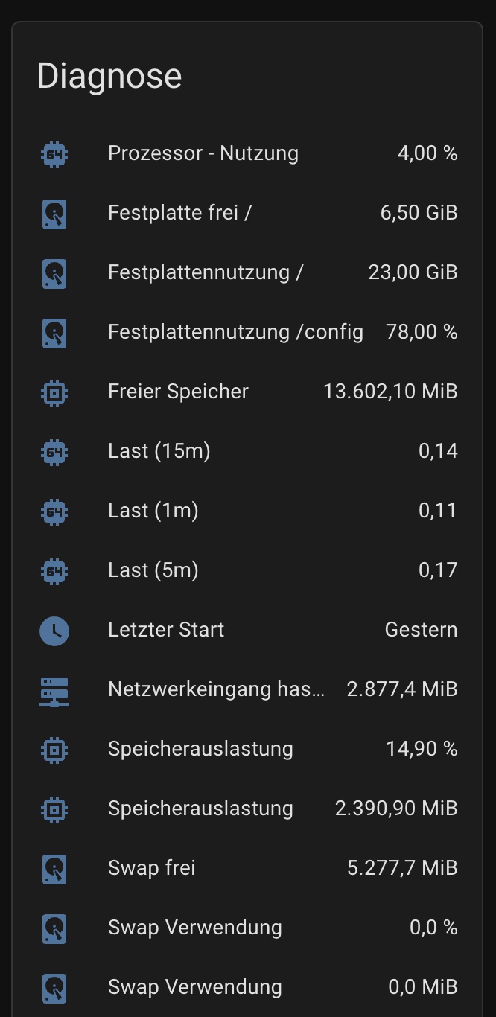This screenshot has height=1017, width=496.
Task: Open the Festplattennutzung / 23,00 GiB value
Action: pos(413,272)
